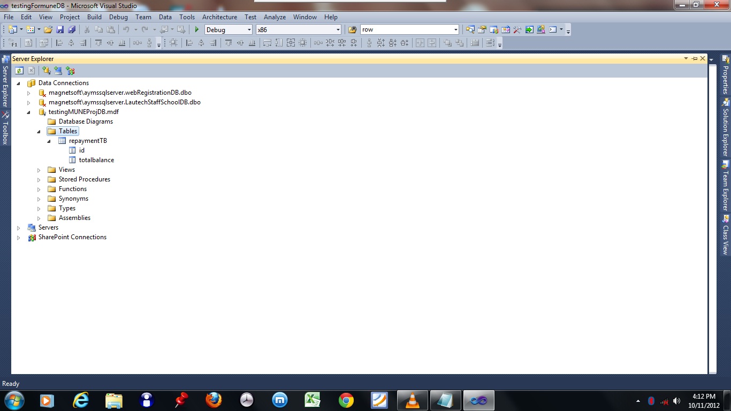Open the Command Window toolbar icon

coord(553,29)
